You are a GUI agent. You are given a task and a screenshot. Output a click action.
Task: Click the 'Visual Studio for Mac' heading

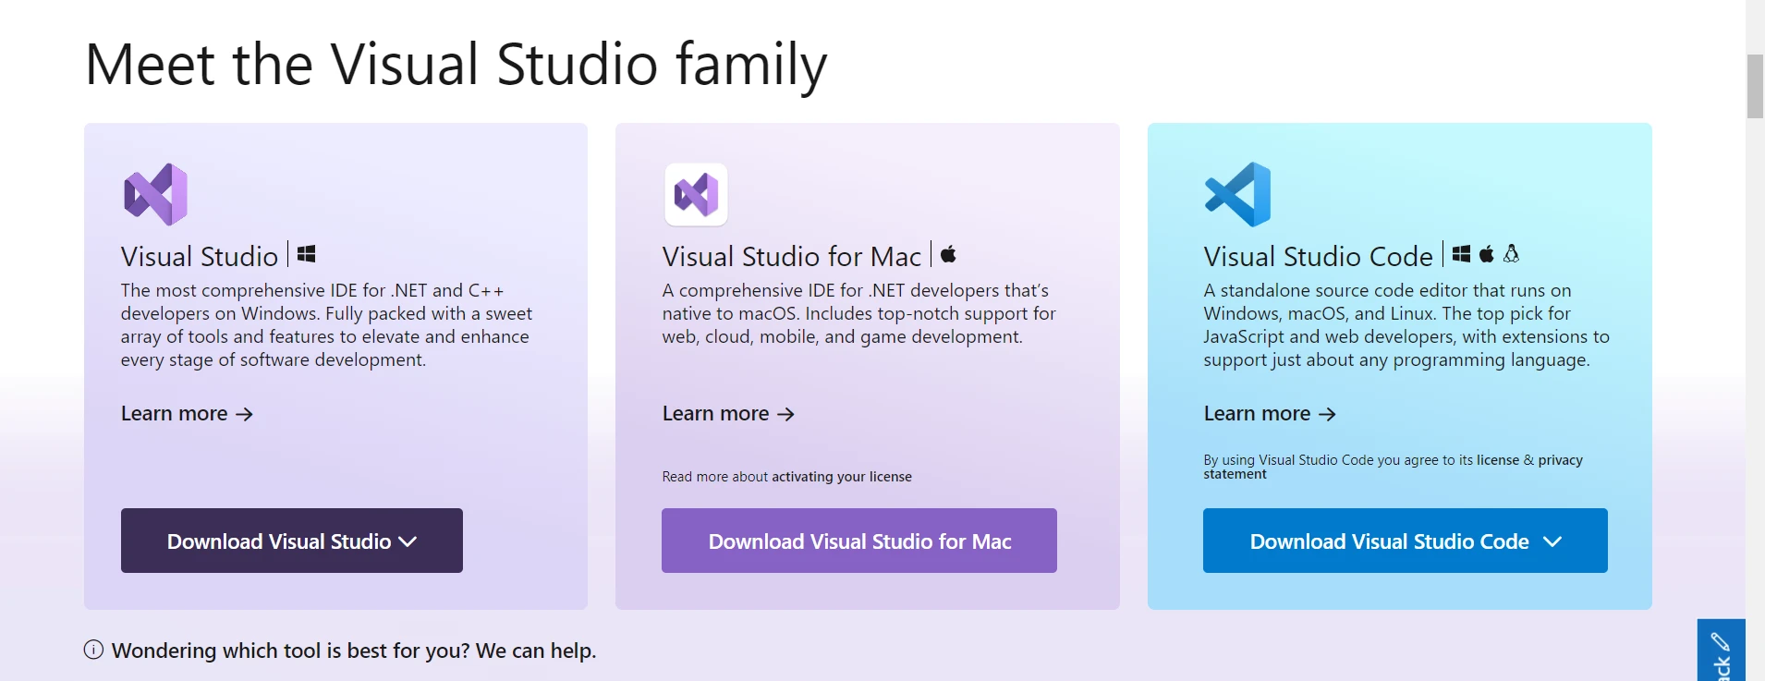click(792, 256)
